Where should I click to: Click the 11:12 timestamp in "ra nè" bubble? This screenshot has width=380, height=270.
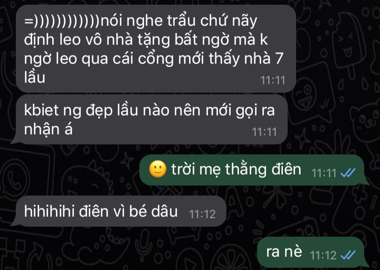[x=323, y=255]
